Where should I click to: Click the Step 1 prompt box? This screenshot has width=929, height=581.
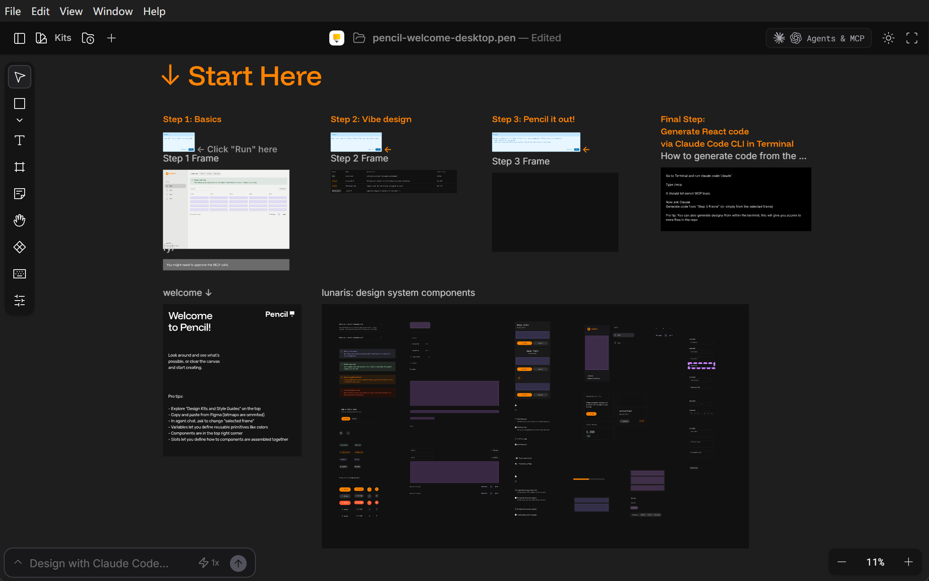pos(179,142)
